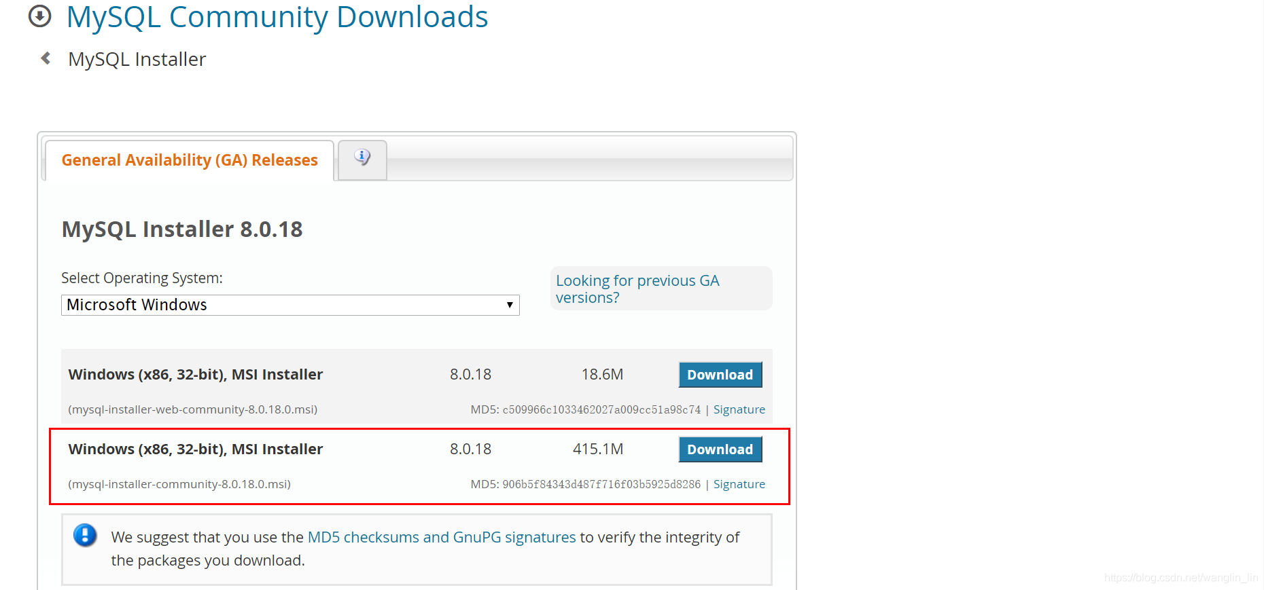The image size is (1264, 590).
Task: Go back using the left chevron icon
Action: click(46, 58)
